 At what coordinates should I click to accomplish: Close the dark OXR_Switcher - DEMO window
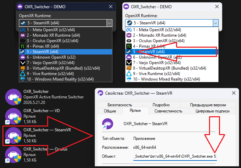point(111,7)
